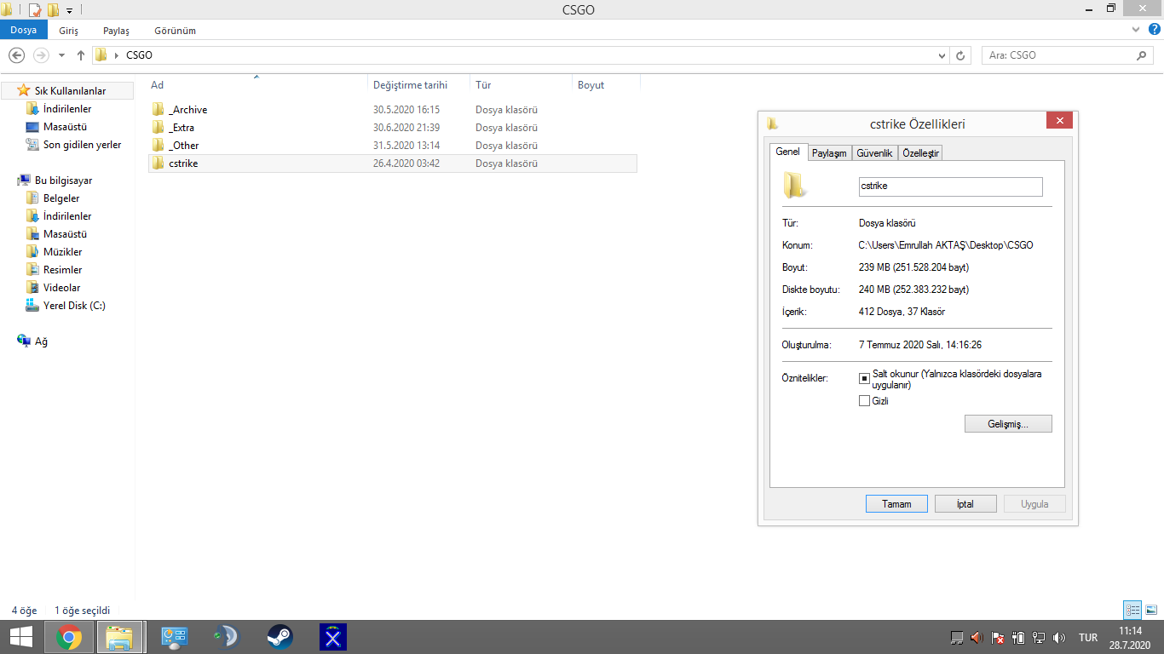The image size is (1164, 654).
Task: Click the Properties icon in the title bar
Action: tap(35, 10)
